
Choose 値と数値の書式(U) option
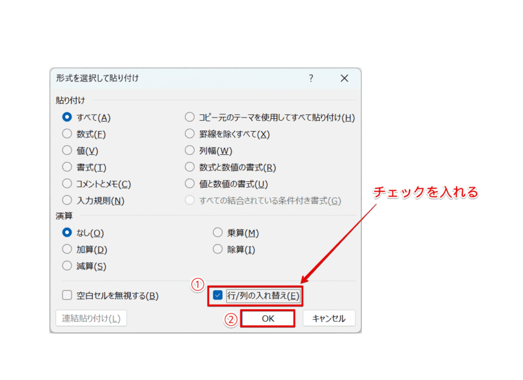pyautogui.click(x=190, y=184)
